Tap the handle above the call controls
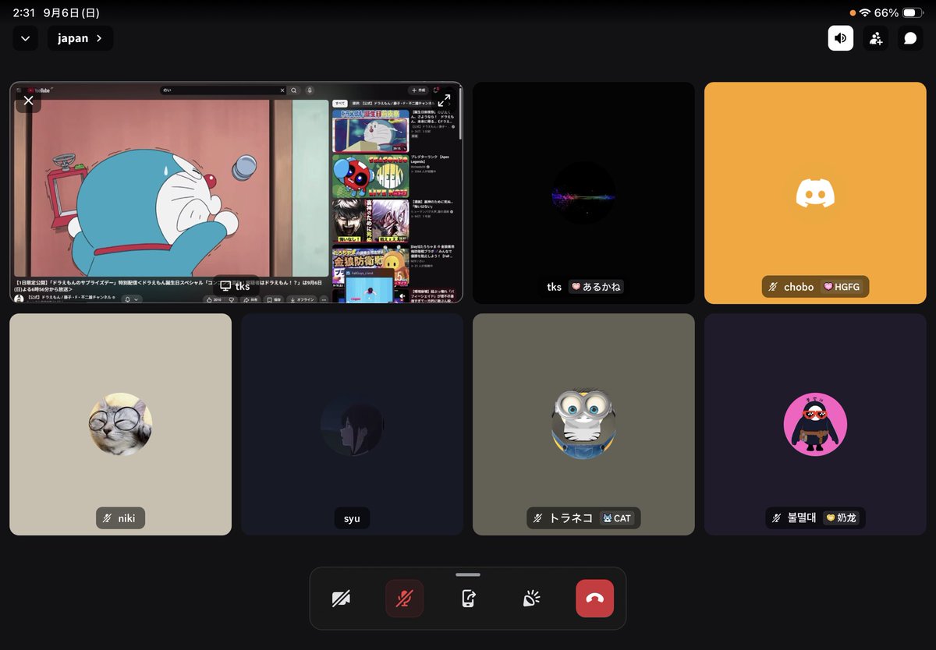 pos(468,575)
